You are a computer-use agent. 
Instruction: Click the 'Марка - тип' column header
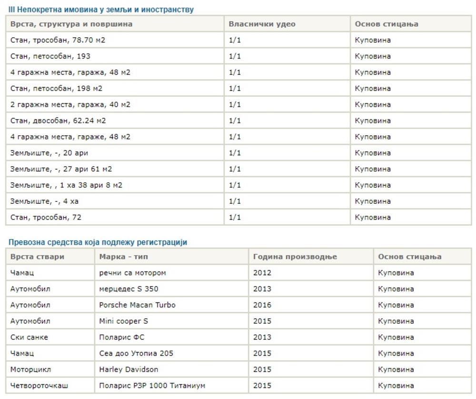tap(124, 257)
